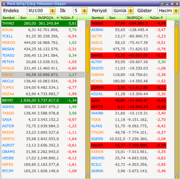This screenshot has height=180, width=181.
Task: Click the plus button in title bar
Action: click(172, 4)
